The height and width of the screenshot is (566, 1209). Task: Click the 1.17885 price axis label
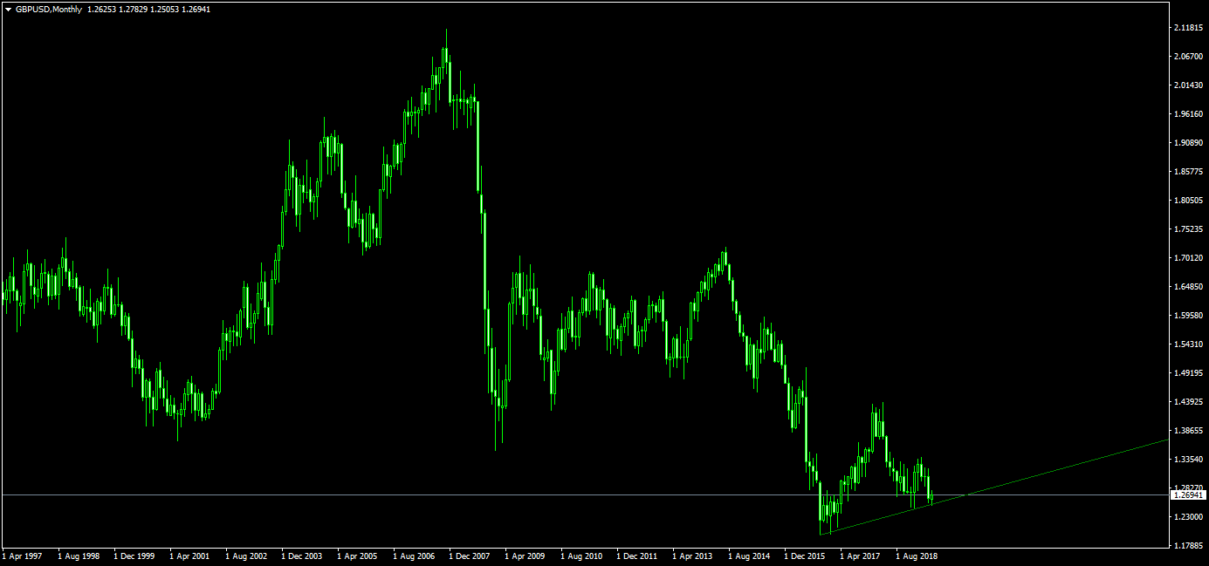pos(1188,546)
